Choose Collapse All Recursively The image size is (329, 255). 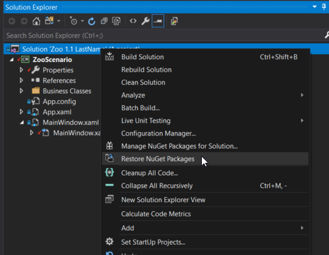pyautogui.click(x=205, y=186)
